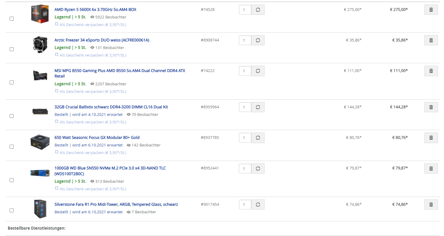
Task: Enable gift wrap for MSI MPG B550
Action: click(x=56, y=91)
